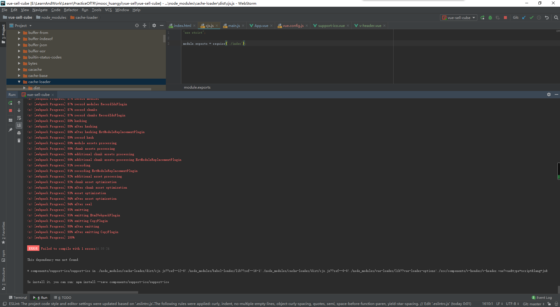This screenshot has height=307, width=560.
Task: Click the Project tree vertical scrollbar
Action: point(164,38)
